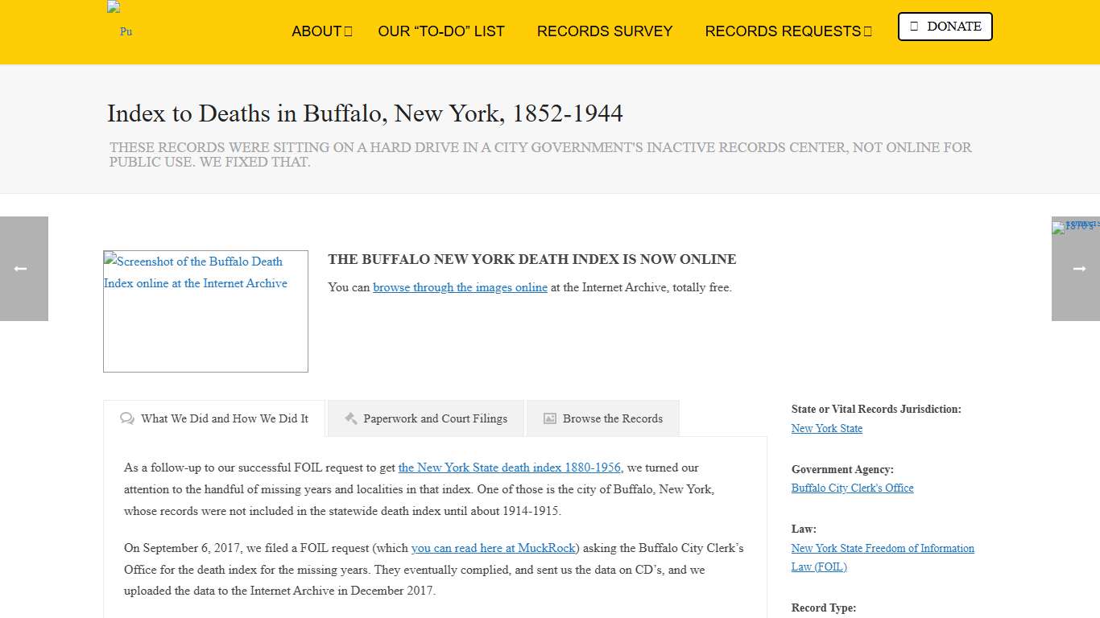This screenshot has width=1100, height=618.
Task: Open the Buffalo City Clerk's Office link
Action: click(852, 488)
